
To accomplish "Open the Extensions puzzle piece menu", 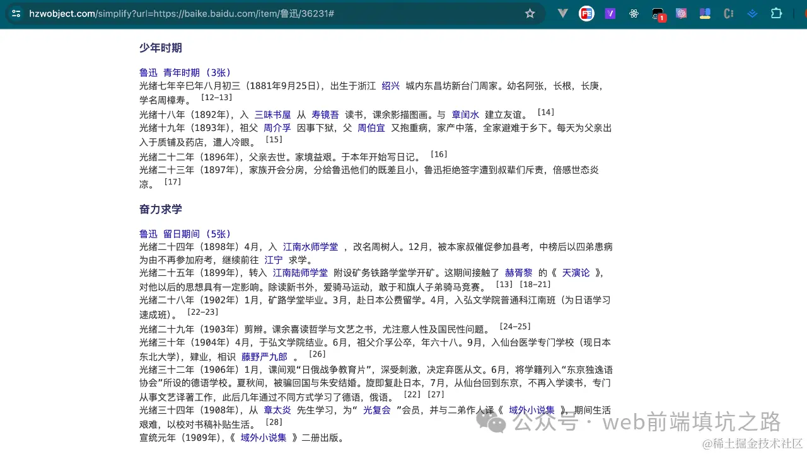I will [776, 13].
